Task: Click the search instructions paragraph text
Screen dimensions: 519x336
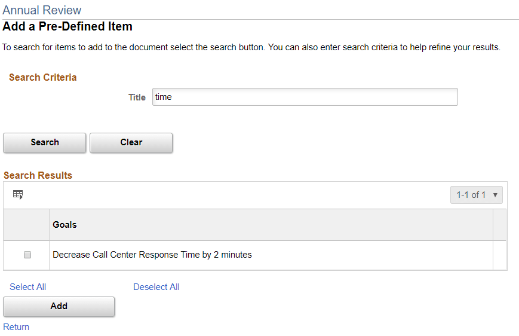Action: click(251, 47)
